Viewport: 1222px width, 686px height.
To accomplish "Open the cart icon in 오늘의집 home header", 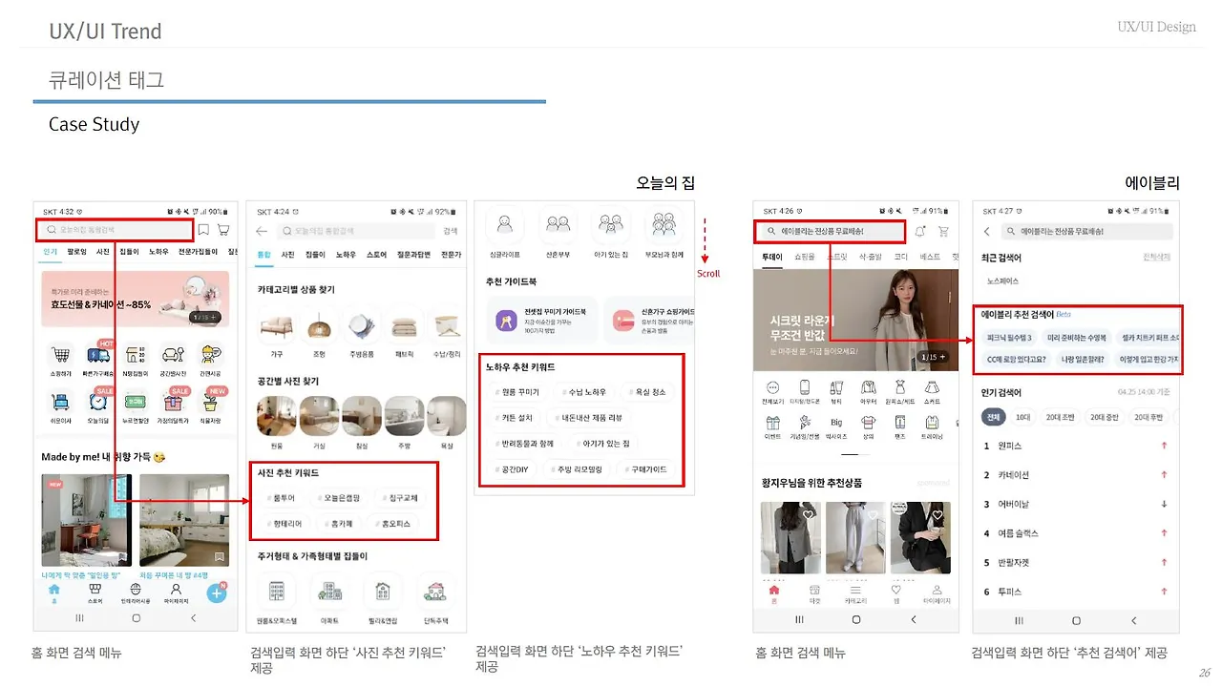I will (223, 230).
